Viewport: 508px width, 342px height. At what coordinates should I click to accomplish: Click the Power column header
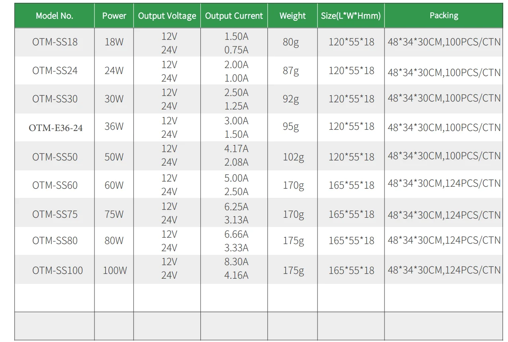(114, 16)
